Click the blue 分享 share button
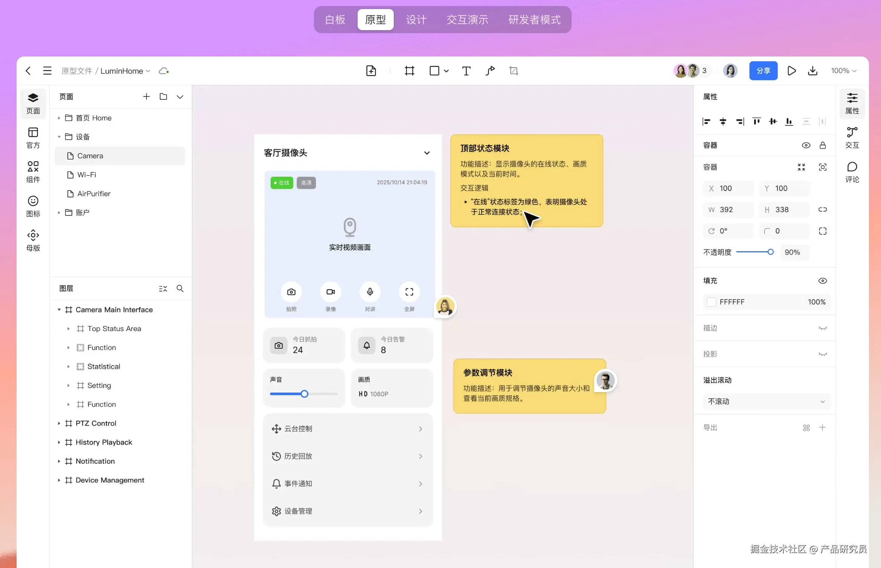The height and width of the screenshot is (568, 881). pyautogui.click(x=763, y=71)
